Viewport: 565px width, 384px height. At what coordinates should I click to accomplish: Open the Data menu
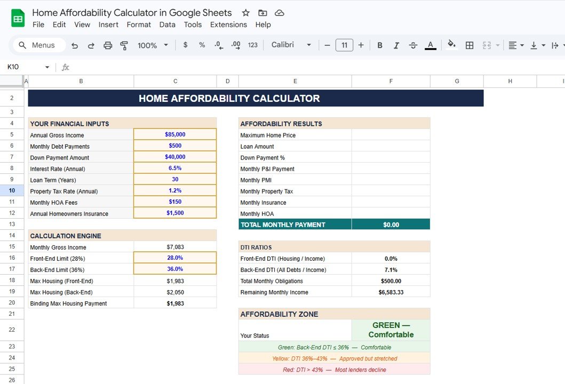pyautogui.click(x=167, y=25)
